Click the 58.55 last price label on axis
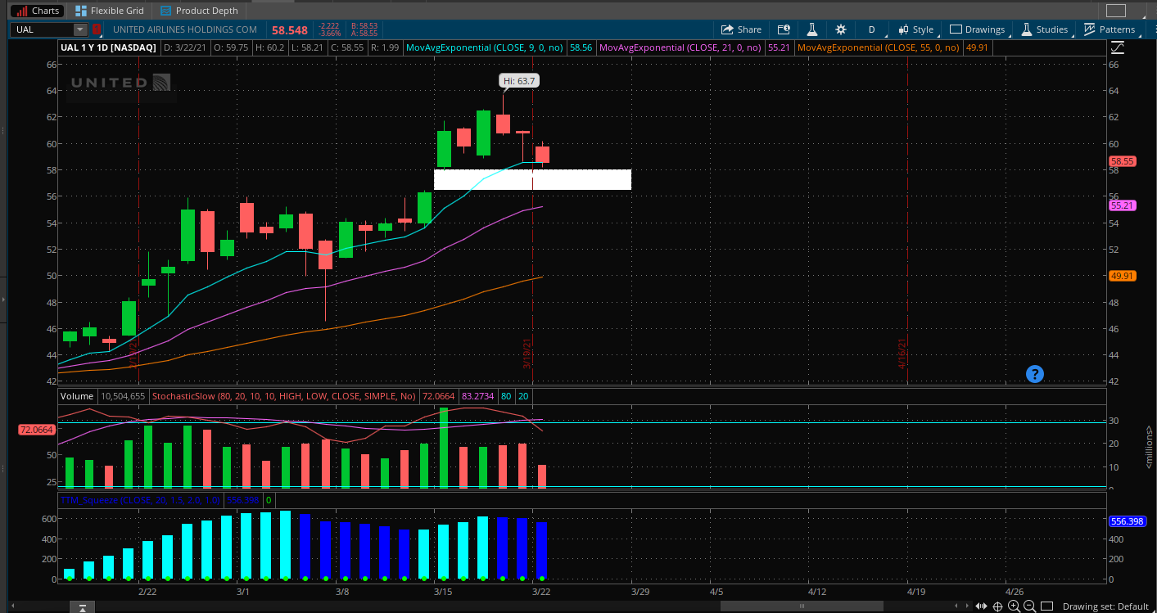 click(1121, 161)
